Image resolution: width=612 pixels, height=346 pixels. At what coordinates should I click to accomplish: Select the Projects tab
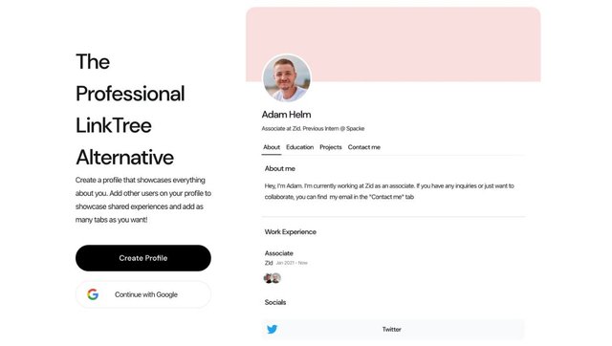(331, 147)
